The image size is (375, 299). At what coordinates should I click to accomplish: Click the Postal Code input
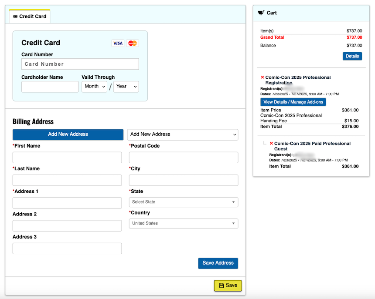184,158
